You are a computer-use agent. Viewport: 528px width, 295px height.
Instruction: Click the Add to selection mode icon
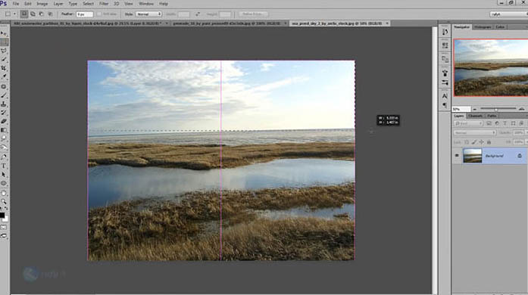[x=33, y=14]
